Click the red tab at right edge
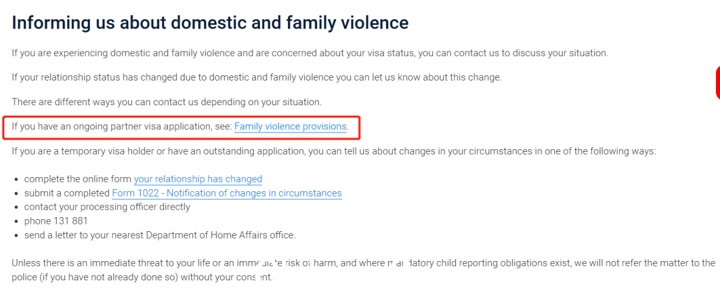Screen dimensions: 720x297 click(717, 83)
